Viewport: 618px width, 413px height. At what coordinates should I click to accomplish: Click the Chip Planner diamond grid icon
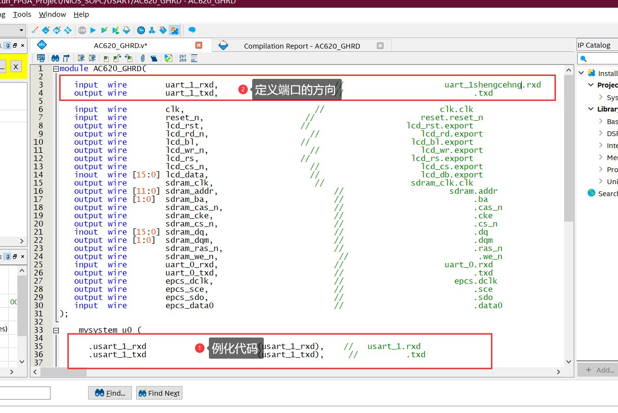(x=68, y=30)
